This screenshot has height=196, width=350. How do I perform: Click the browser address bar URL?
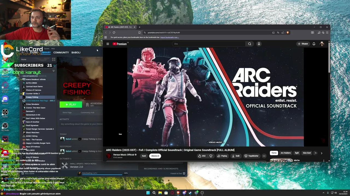tap(164, 33)
